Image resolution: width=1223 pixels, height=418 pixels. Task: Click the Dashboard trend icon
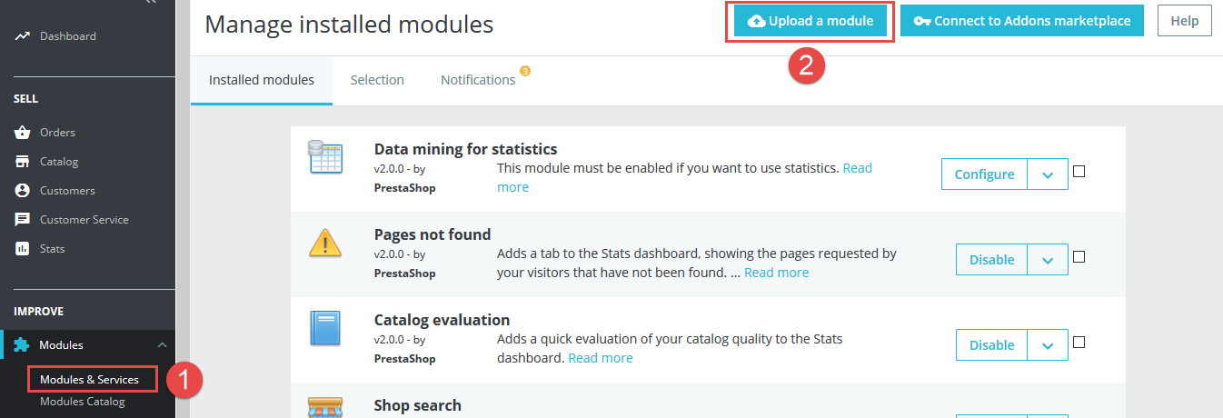click(x=23, y=36)
